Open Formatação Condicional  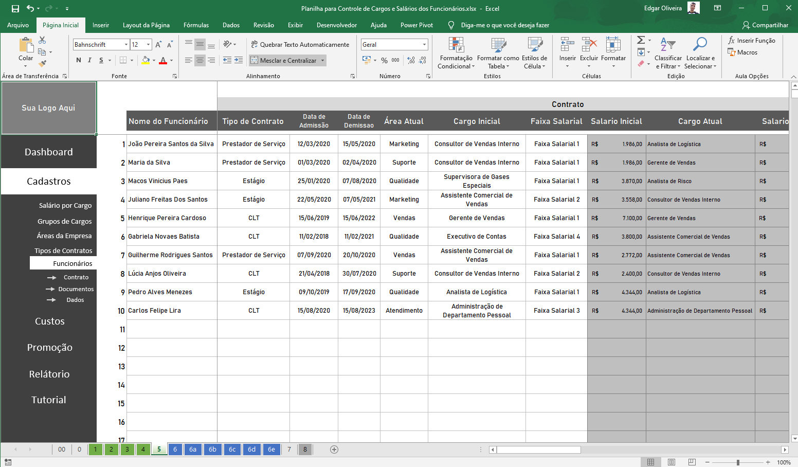tap(456, 53)
